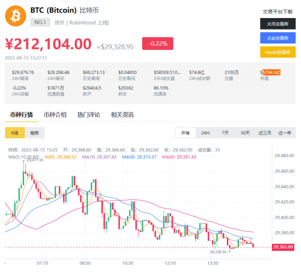
Task: Click the 昨开 value $29404.5
Action: (x=92, y=88)
